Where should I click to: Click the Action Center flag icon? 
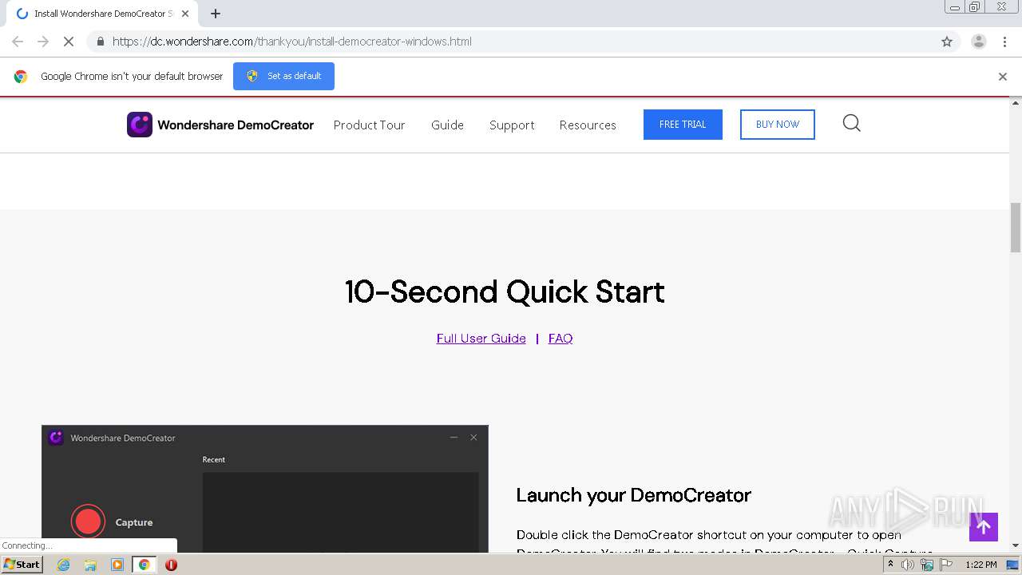click(x=946, y=565)
